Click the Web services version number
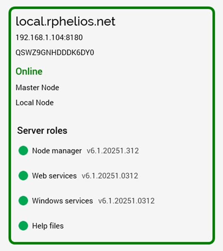Viewport: 223px width, 251px height. click(x=110, y=176)
